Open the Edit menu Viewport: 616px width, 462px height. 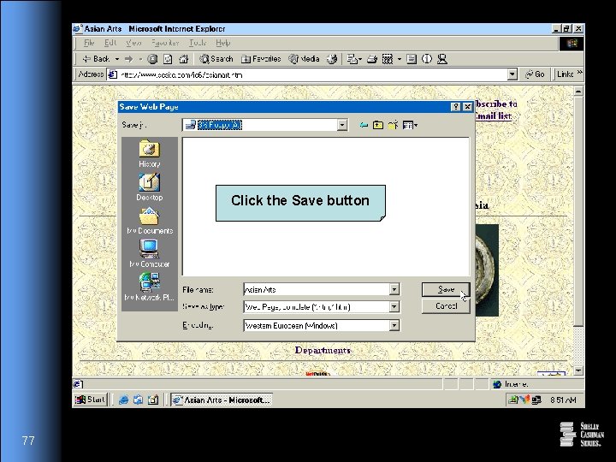coord(110,43)
